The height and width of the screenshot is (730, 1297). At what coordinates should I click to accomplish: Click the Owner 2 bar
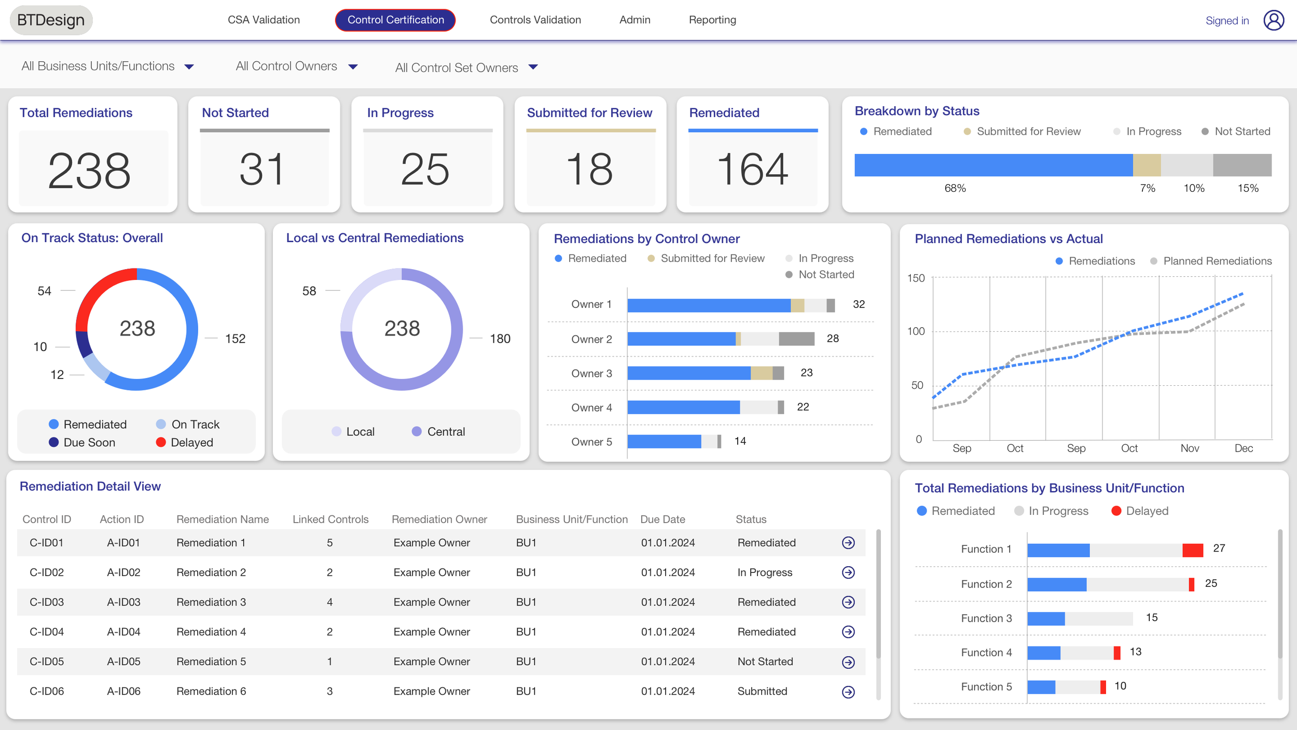721,339
